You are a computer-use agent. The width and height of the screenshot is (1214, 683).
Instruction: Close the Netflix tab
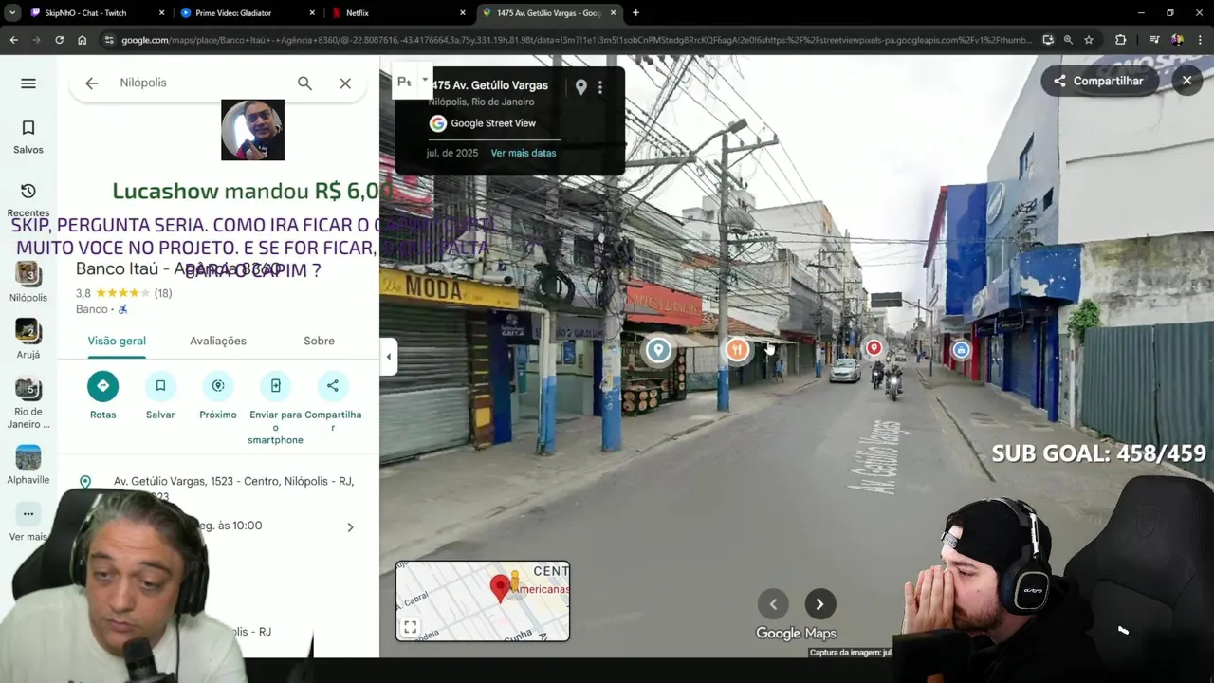tap(463, 13)
